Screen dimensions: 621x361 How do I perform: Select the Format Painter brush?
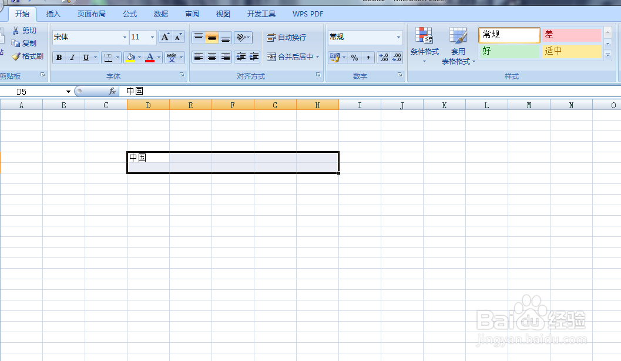[16, 56]
